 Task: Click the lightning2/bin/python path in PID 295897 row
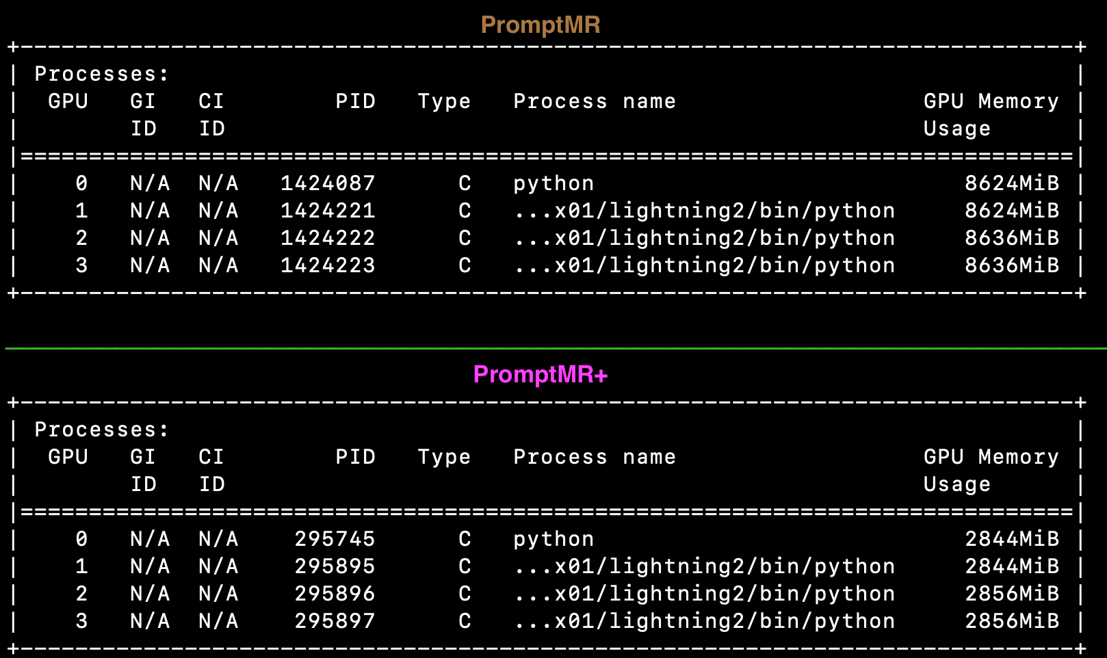pos(704,622)
